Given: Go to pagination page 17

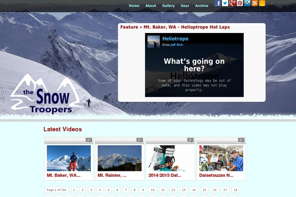Looking at the screenshot, I should pos(225,190).
